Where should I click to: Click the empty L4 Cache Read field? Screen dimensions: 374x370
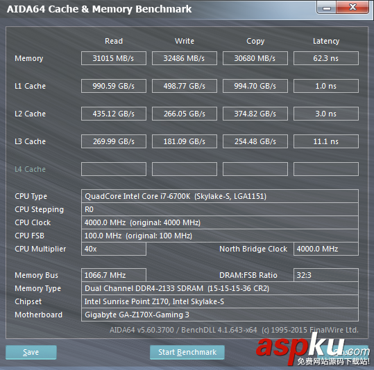(114, 169)
